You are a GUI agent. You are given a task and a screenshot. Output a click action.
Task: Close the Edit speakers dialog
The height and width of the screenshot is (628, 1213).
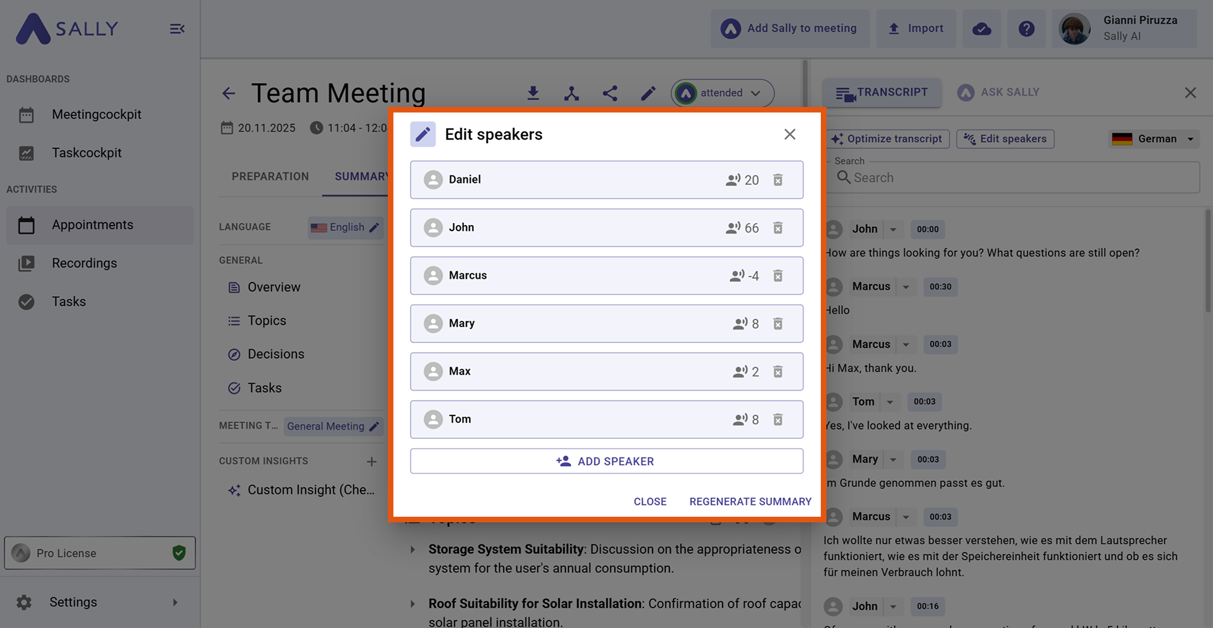coord(789,134)
